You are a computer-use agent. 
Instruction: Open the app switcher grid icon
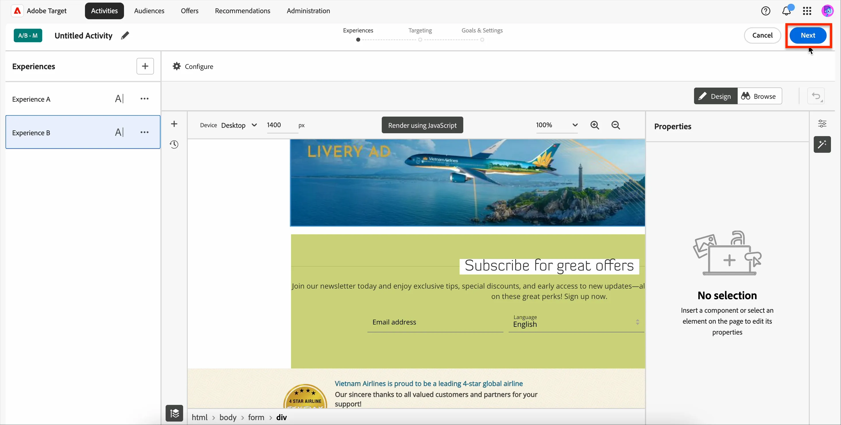pos(807,11)
